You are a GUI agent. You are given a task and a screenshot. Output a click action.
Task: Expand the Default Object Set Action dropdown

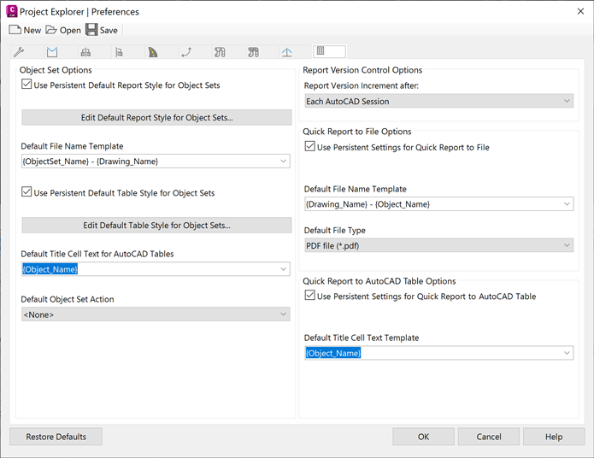156,314
